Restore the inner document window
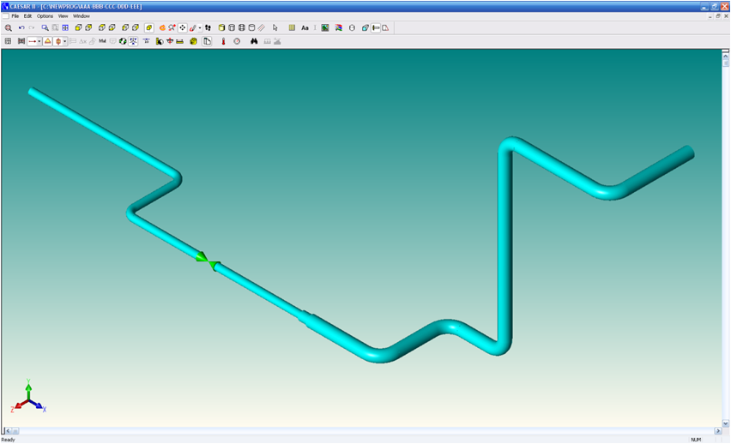 pos(718,15)
